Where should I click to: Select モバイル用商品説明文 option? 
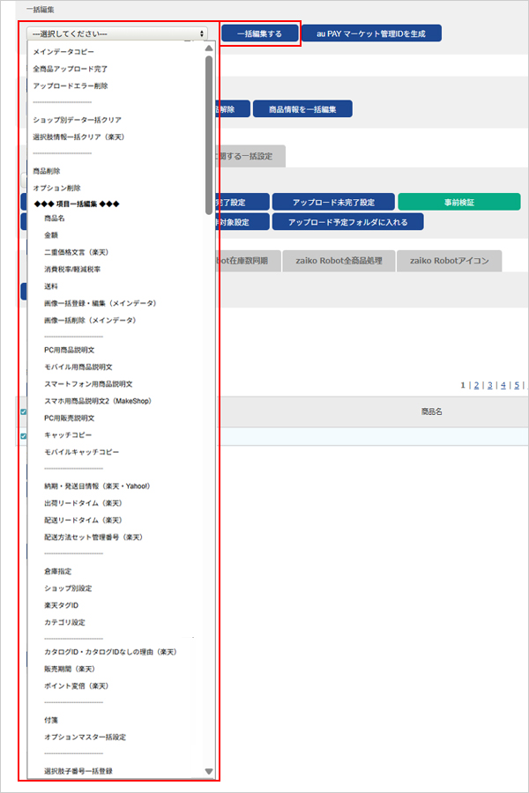click(78, 367)
